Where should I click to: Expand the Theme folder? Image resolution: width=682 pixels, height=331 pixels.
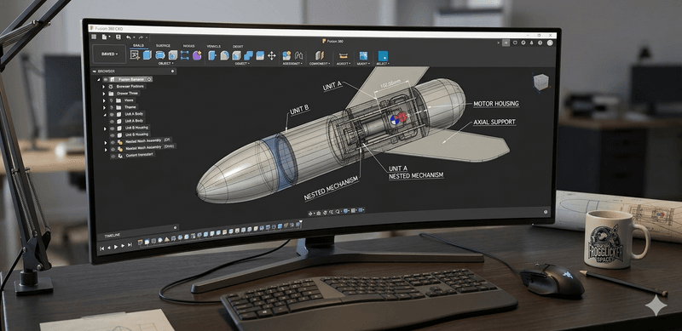click(x=104, y=108)
